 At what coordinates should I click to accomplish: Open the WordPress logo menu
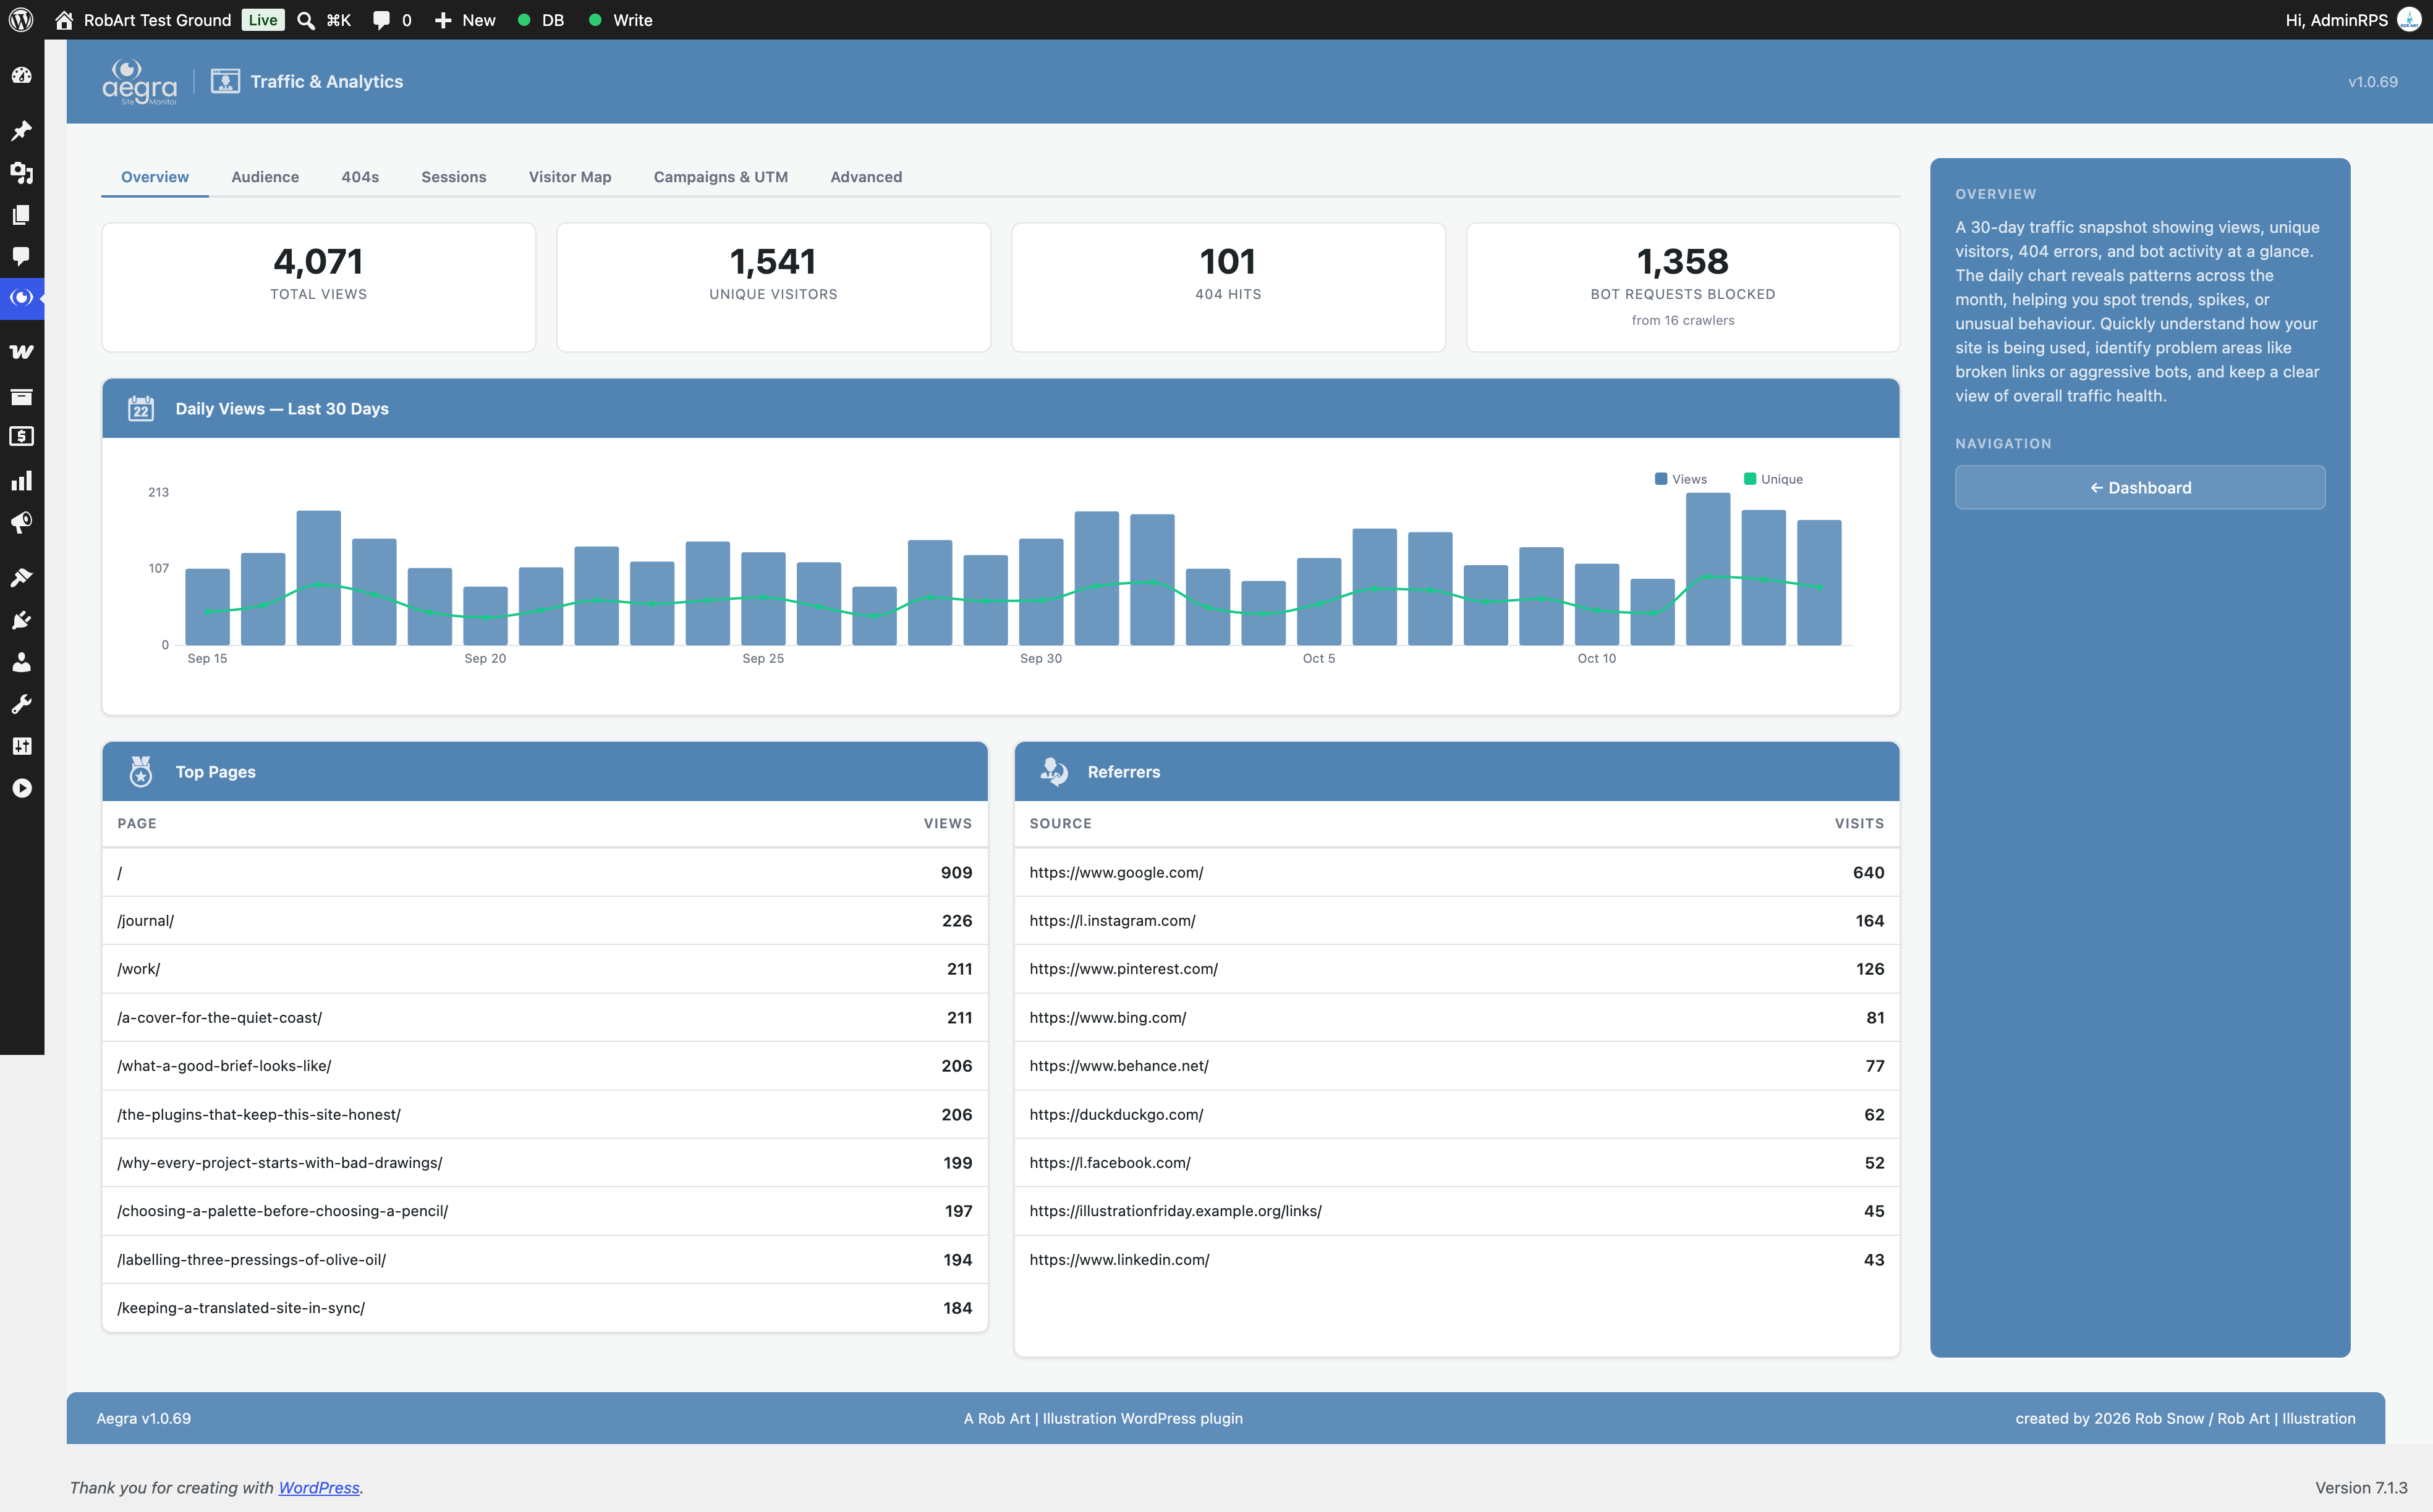(21, 20)
